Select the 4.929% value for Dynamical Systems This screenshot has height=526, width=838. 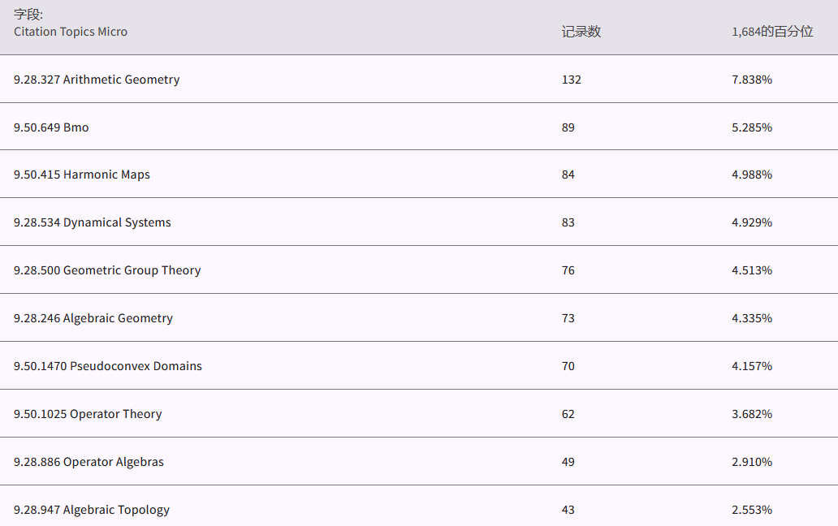[x=752, y=222]
